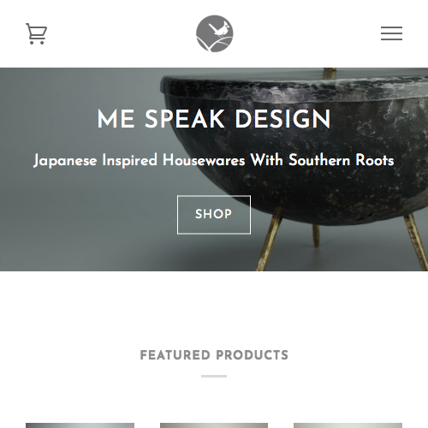Open the middle featured product thumbnail
This screenshot has width=428, height=428.
click(214, 425)
